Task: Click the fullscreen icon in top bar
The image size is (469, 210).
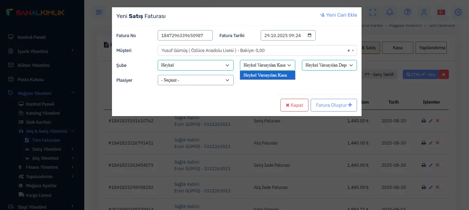Action: tap(373, 12)
